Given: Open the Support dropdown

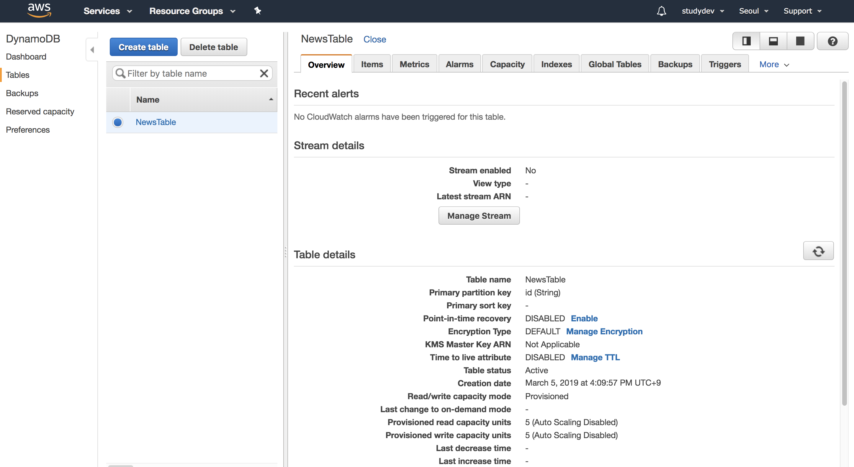Looking at the screenshot, I should [x=802, y=11].
